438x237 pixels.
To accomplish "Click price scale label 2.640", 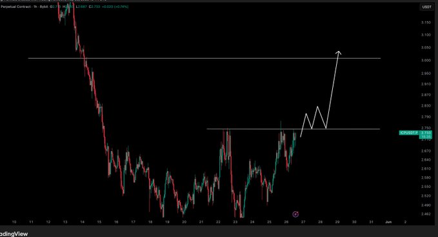I will point(426,160).
